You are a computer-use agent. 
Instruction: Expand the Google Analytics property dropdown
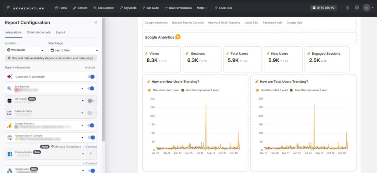(82, 125)
